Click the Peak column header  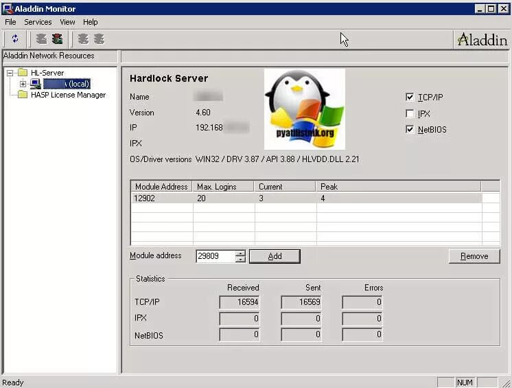398,187
